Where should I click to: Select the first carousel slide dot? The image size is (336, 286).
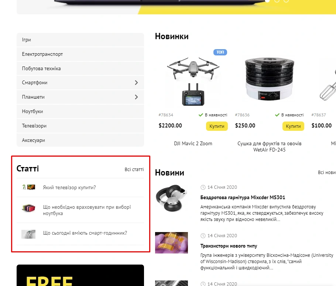point(267,1)
